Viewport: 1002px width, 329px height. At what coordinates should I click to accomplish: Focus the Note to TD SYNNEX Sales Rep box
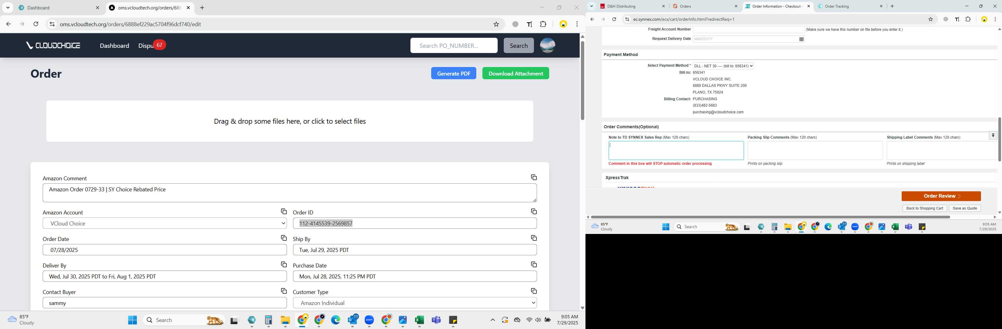tap(676, 150)
